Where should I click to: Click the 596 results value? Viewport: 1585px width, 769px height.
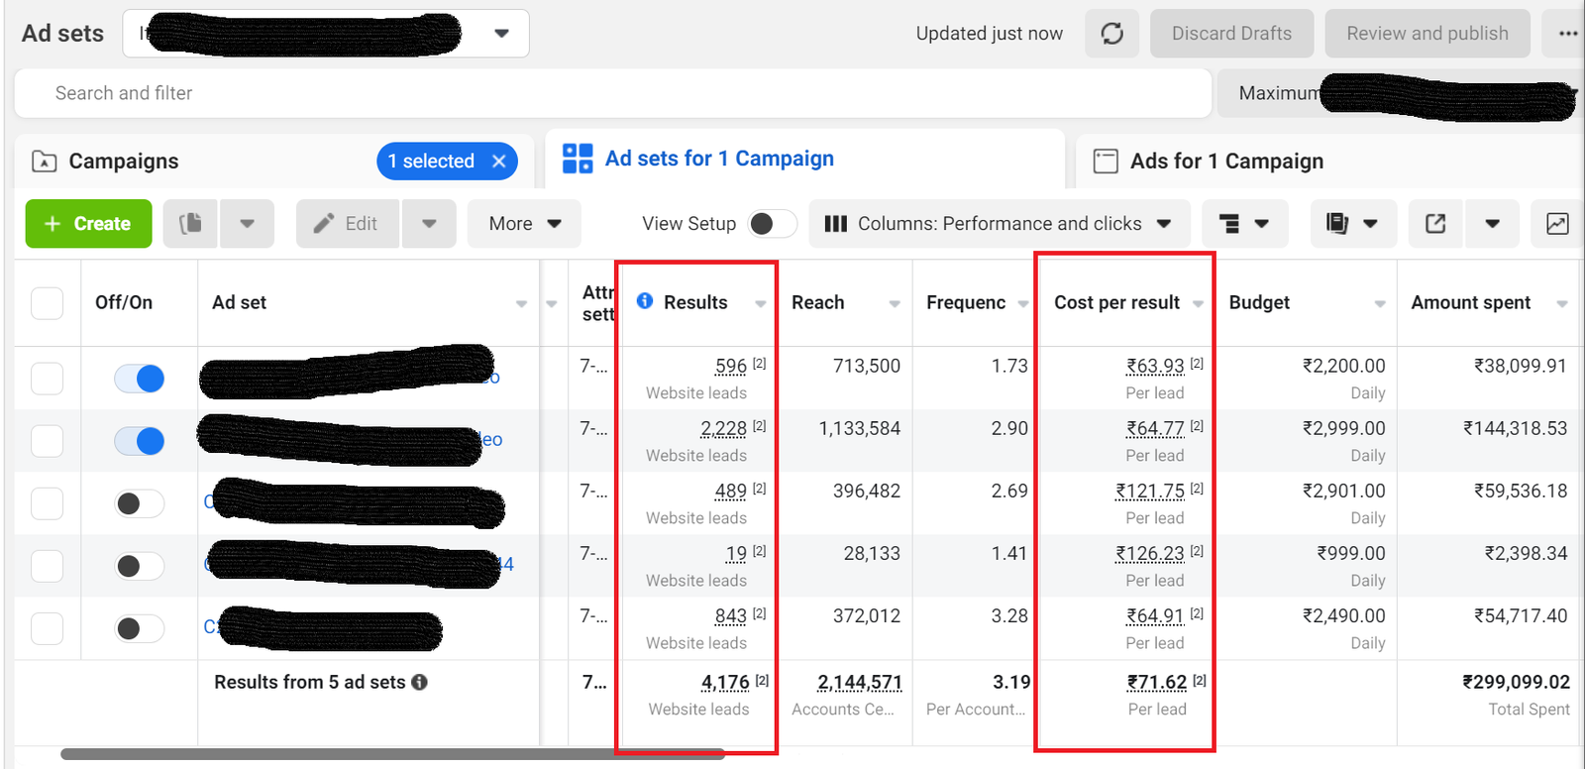pyautogui.click(x=731, y=366)
